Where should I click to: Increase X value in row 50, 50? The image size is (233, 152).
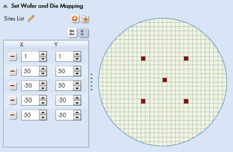point(43,68)
